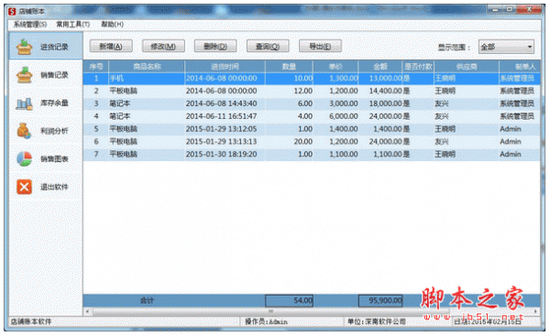This screenshot has height=336, width=550.
Task: Close the 店铺账本 window
Action: click(530, 10)
